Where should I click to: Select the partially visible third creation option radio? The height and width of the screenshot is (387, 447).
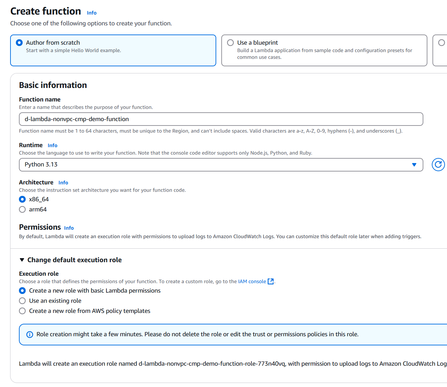click(x=441, y=43)
